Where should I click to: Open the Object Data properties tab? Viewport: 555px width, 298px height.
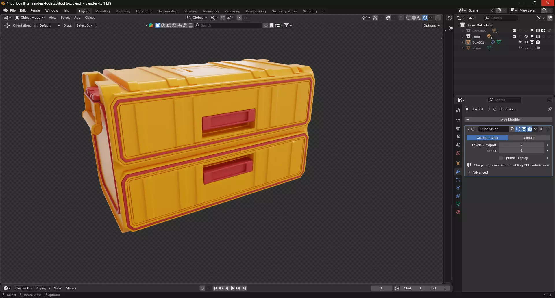(458, 204)
